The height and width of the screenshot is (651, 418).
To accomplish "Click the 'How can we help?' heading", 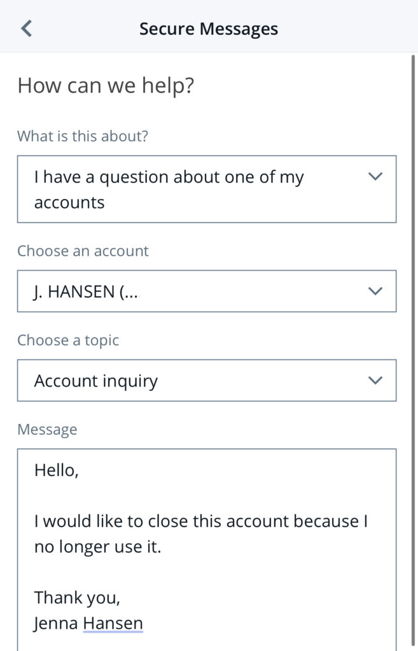I will [x=106, y=85].
